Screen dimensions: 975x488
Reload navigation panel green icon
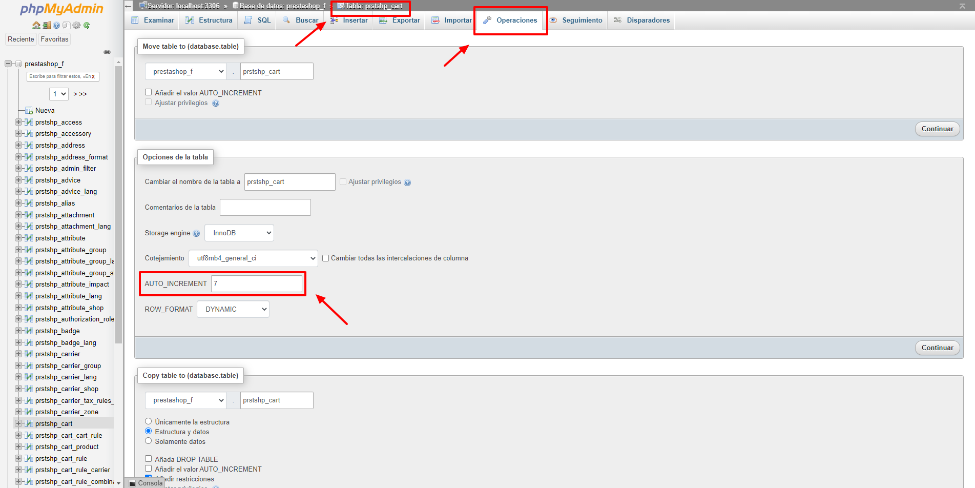tap(87, 25)
